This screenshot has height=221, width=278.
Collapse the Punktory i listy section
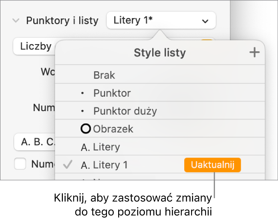point(16,20)
